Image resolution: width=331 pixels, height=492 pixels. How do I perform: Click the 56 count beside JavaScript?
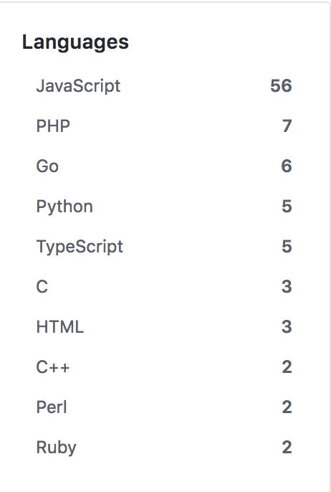tap(281, 86)
